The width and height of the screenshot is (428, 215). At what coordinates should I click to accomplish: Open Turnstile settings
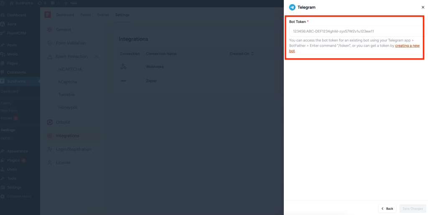pos(66,95)
